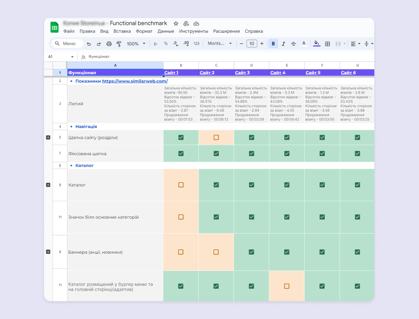
Task: Click the Сайт 4 header link
Action: [278, 73]
